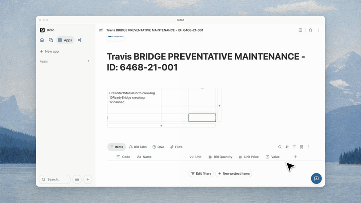Image resolution: width=361 pixels, height=203 pixels.
Task: Open the inbox icon beside Search
Action: [77, 179]
